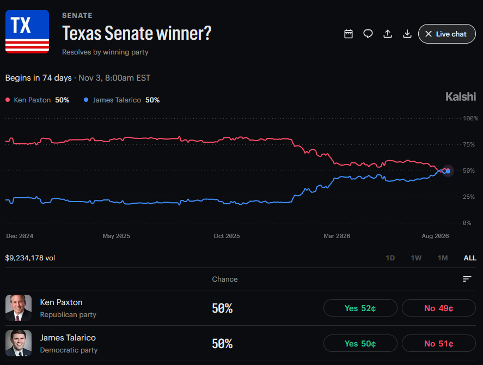The height and width of the screenshot is (365, 483).
Task: Open Ken Paxton's photo thumbnail
Action: [x=19, y=308]
